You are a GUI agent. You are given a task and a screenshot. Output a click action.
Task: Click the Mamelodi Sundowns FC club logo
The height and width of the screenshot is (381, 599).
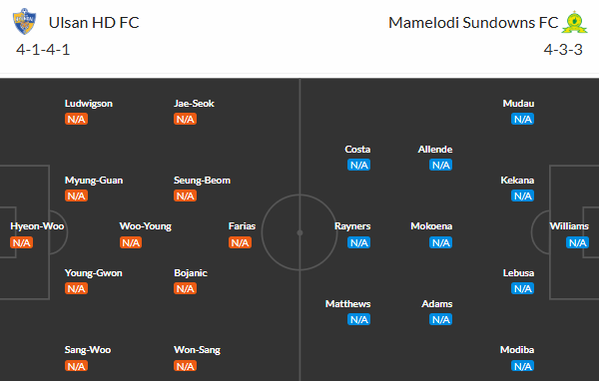[574, 22]
